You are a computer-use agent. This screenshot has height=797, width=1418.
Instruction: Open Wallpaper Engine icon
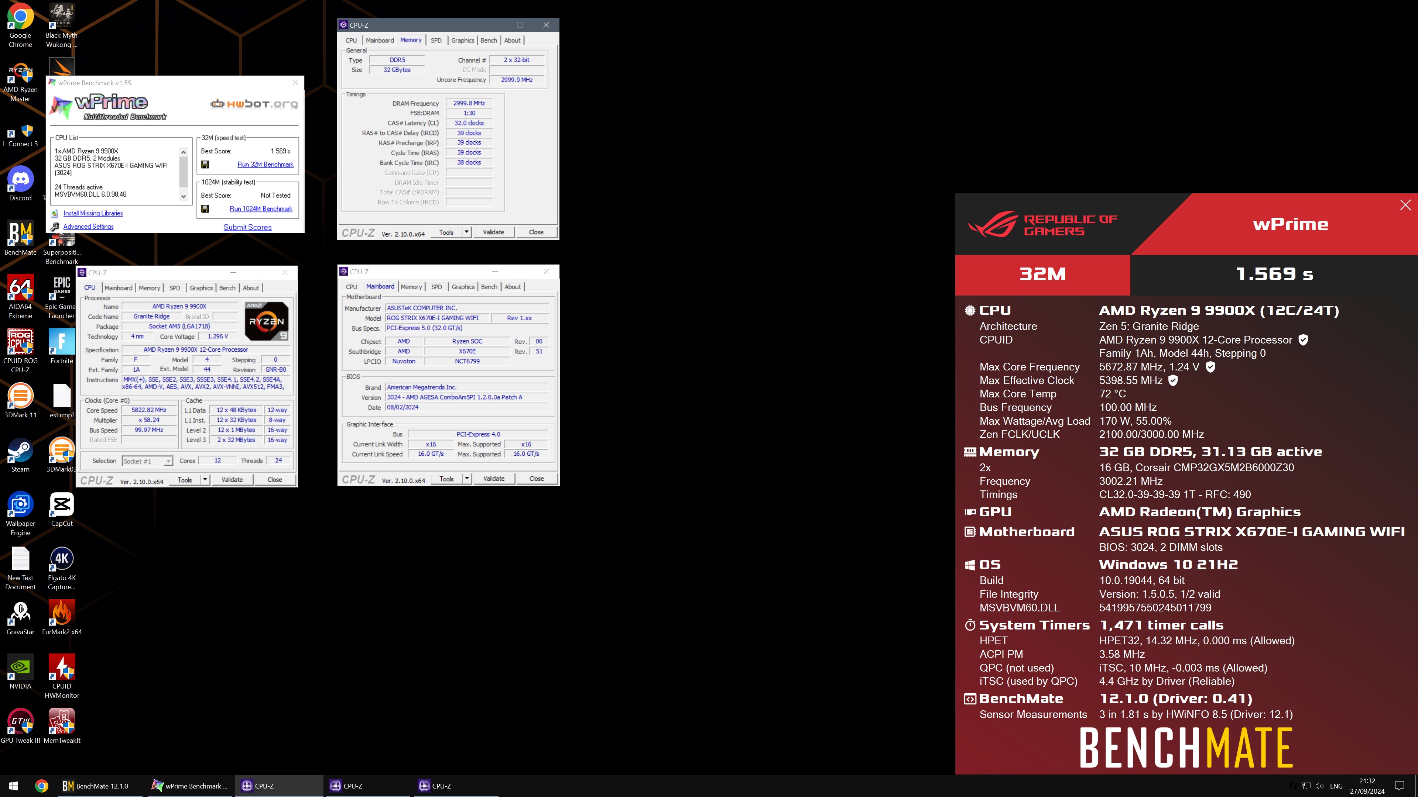[20, 514]
